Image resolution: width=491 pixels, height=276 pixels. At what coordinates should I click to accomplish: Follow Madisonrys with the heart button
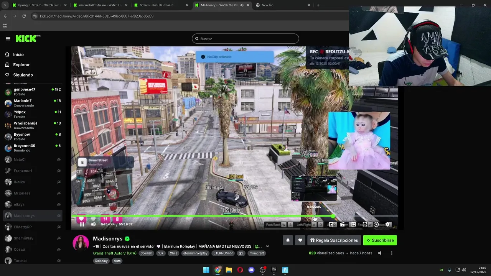pyautogui.click(x=300, y=240)
